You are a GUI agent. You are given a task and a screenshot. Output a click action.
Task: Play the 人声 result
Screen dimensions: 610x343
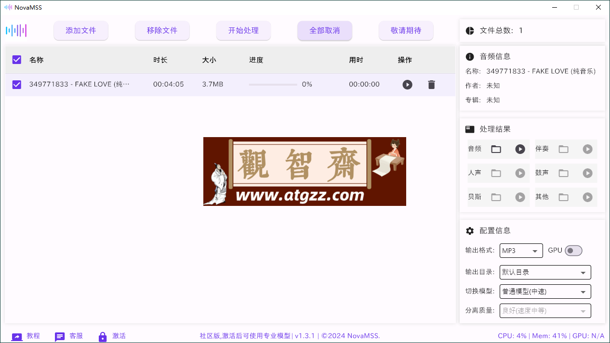point(520,173)
